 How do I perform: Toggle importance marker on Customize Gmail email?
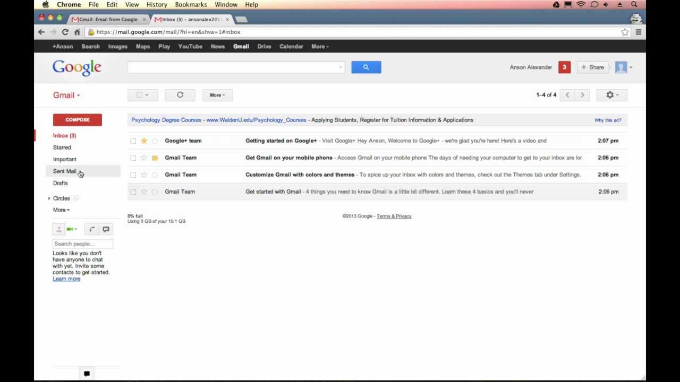click(155, 175)
